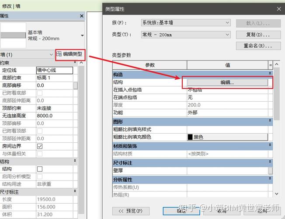Close the Properties (属性) panel
285x219 pixels.
tap(82, 16)
